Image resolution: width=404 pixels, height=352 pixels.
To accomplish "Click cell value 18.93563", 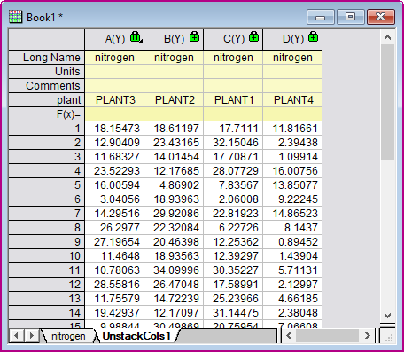I will point(174,256).
